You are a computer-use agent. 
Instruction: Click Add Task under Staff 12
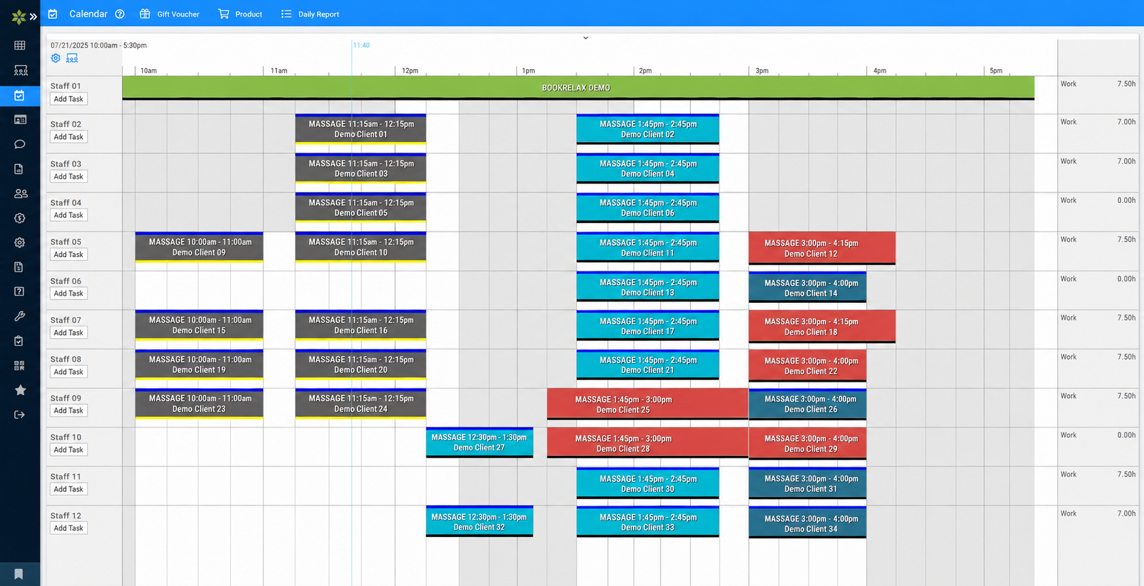pyautogui.click(x=69, y=528)
